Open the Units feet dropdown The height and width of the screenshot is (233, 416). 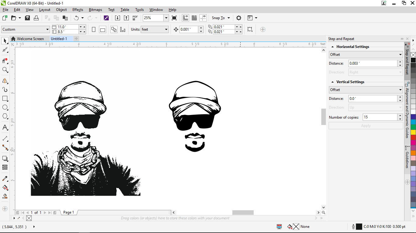[x=166, y=29]
